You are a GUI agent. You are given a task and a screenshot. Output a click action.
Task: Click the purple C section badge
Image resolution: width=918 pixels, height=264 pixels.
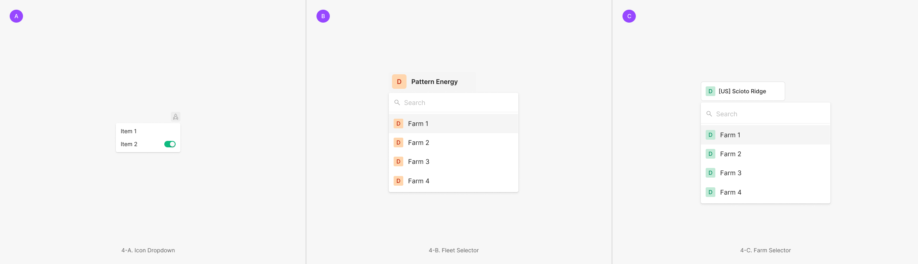pyautogui.click(x=629, y=16)
